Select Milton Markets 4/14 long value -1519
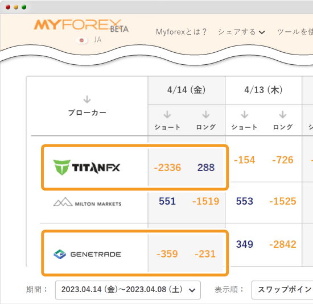Screen dimensions: 313x304 tap(206, 201)
